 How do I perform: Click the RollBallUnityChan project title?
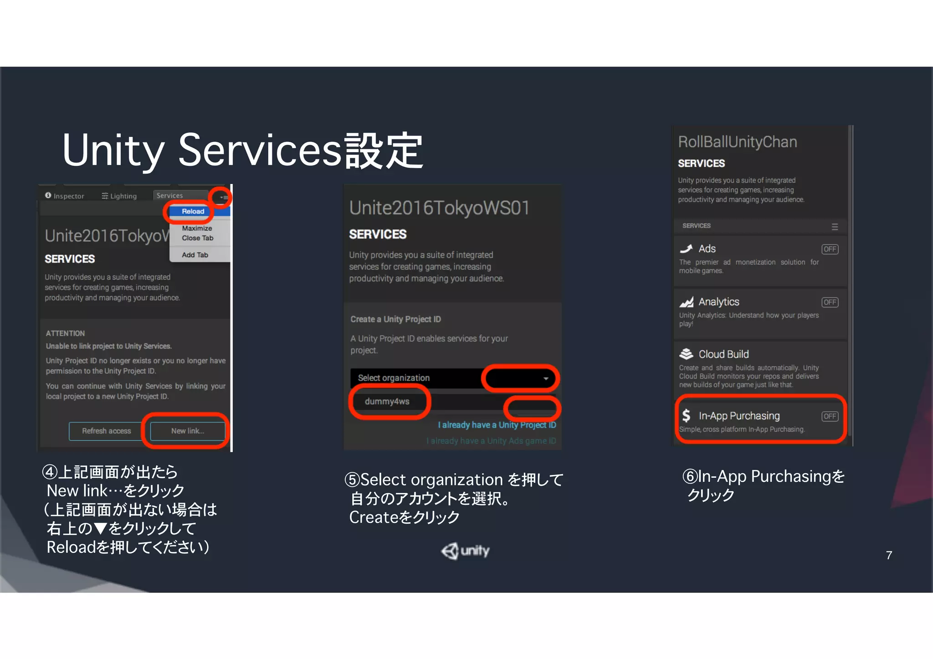pyautogui.click(x=738, y=142)
